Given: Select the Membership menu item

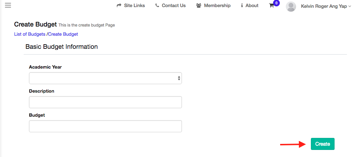Looking at the screenshot, I should pyautogui.click(x=217, y=6).
